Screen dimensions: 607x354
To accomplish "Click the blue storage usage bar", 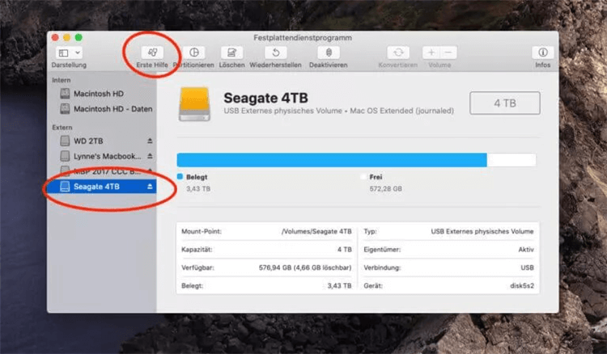I will tap(332, 160).
